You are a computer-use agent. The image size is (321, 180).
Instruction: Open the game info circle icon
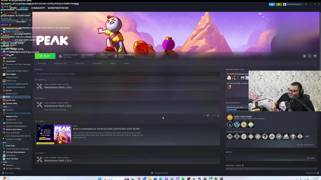click(x=310, y=56)
